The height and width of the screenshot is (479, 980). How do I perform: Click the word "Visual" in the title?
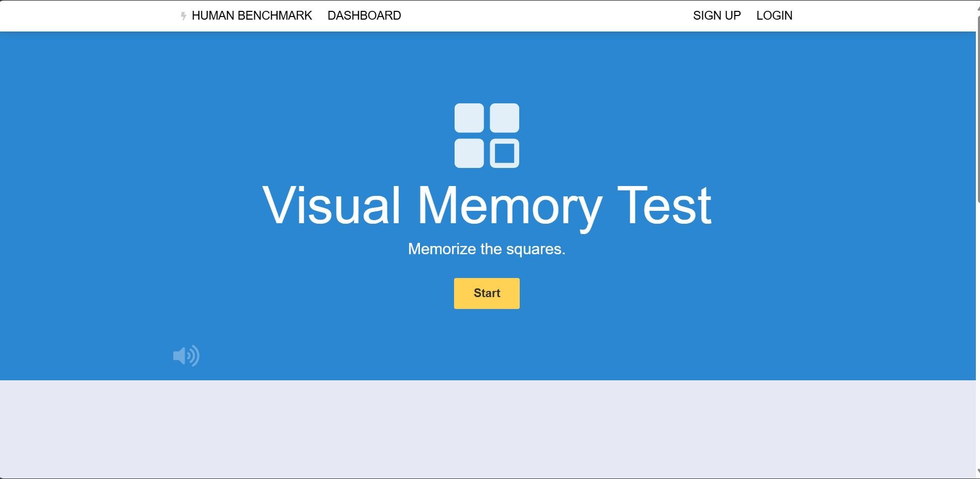[x=331, y=206]
